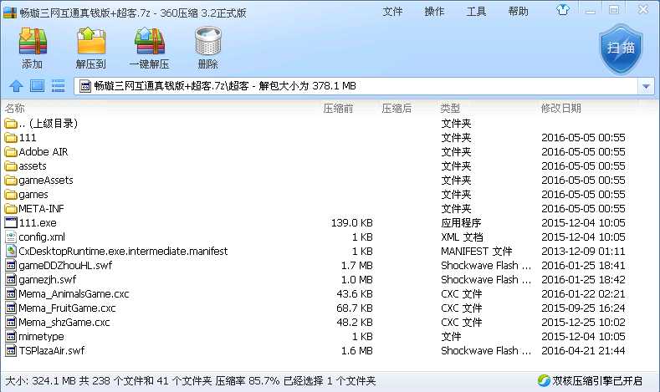Click the 'MANIFEST 文件' type cell
The image size is (660, 392).
(x=477, y=252)
